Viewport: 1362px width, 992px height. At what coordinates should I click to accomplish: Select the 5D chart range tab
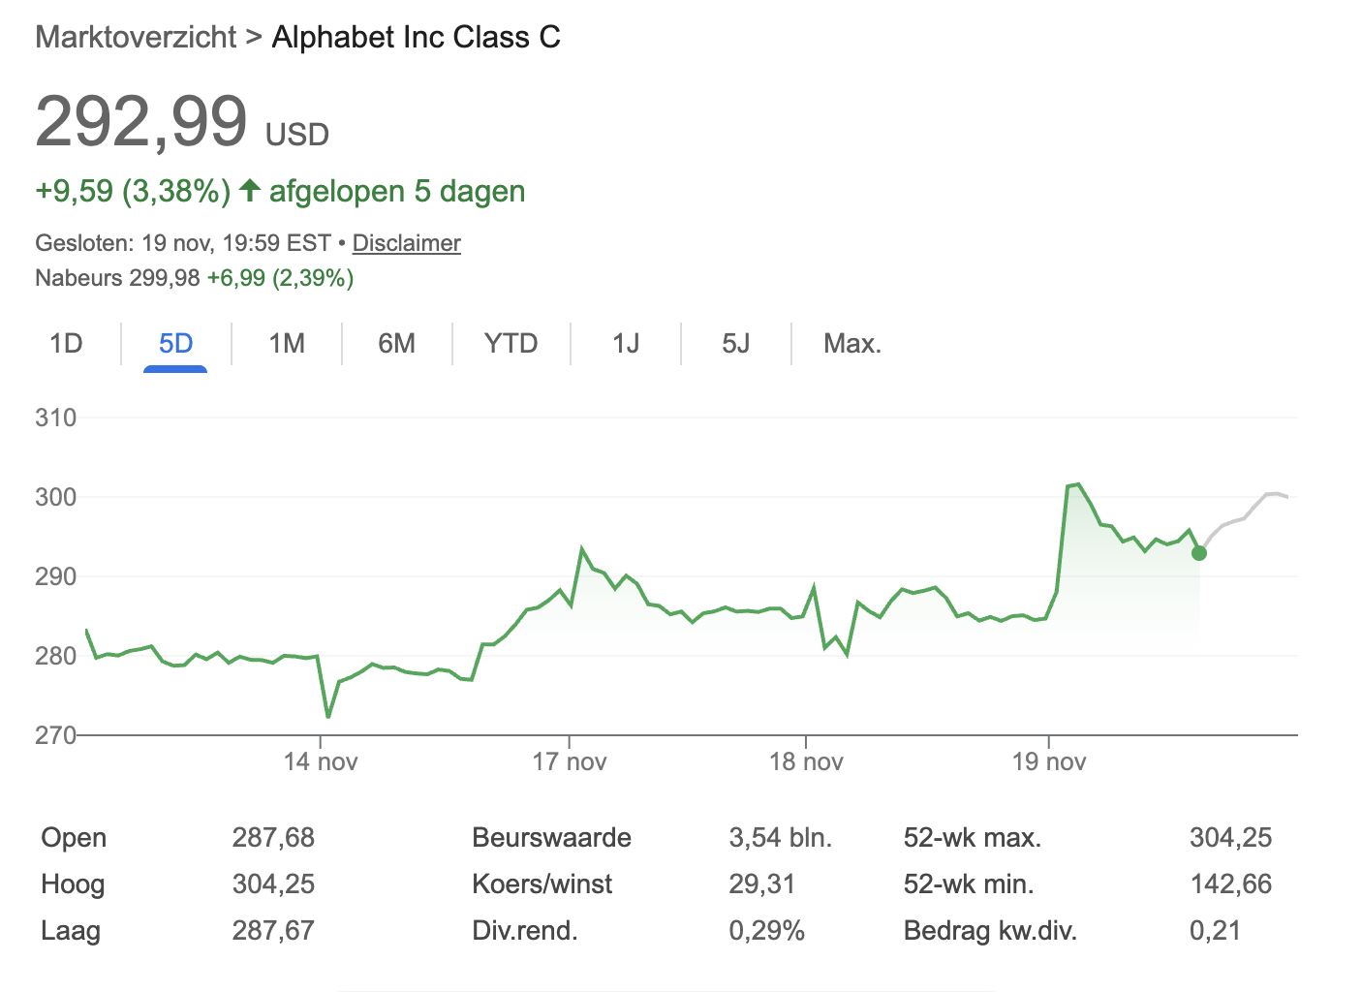[x=175, y=344]
